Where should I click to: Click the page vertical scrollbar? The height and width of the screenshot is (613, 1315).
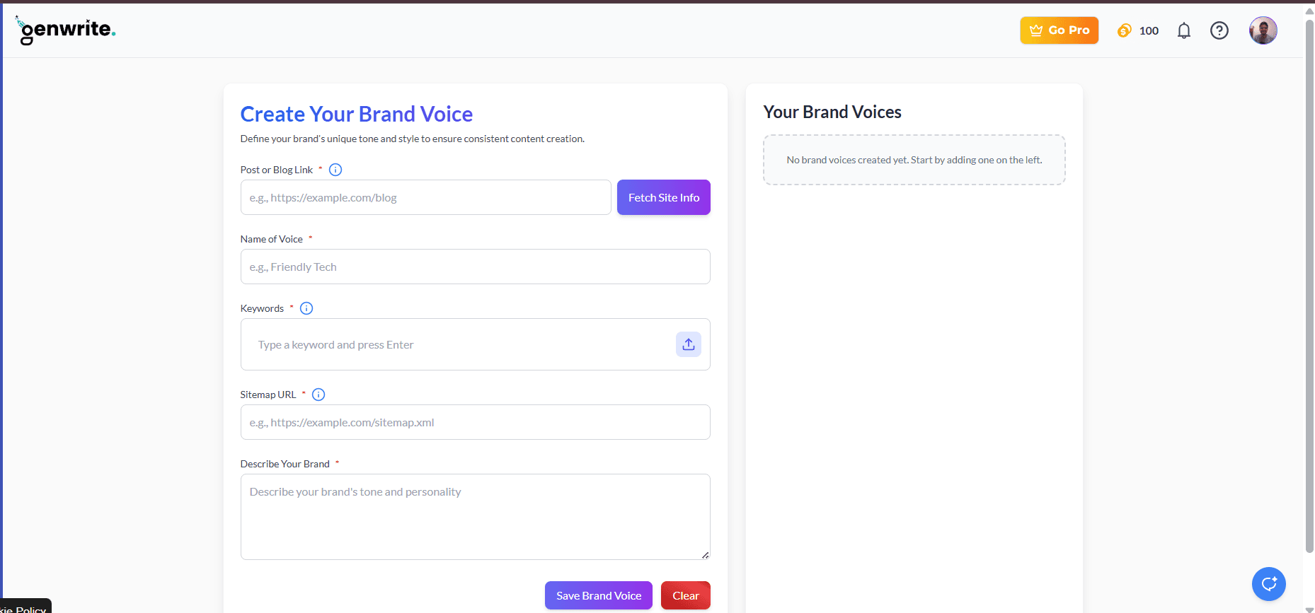click(1309, 283)
